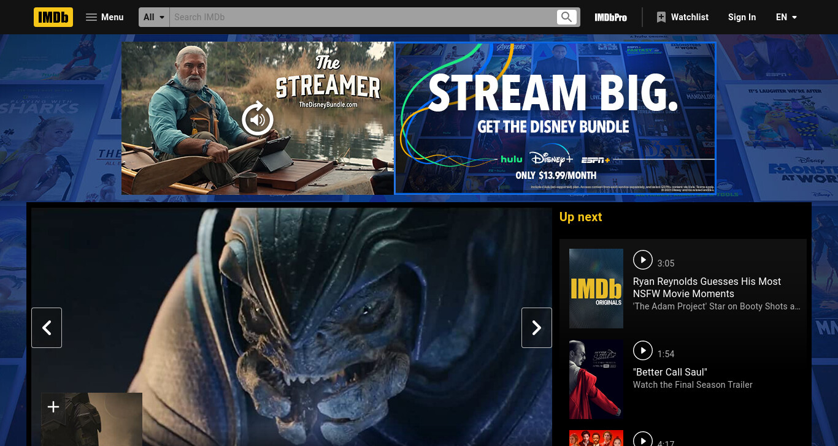Expand the All search category dropdown
838x446 pixels.
click(x=154, y=17)
